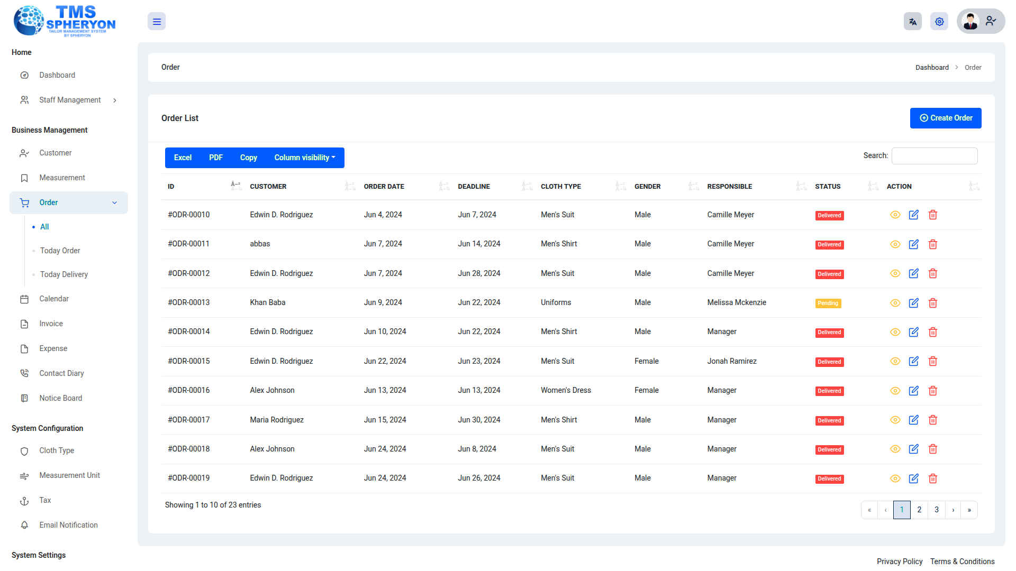1016x571 pixels.
Task: Edit order #ODR-00017
Action: [914, 420]
